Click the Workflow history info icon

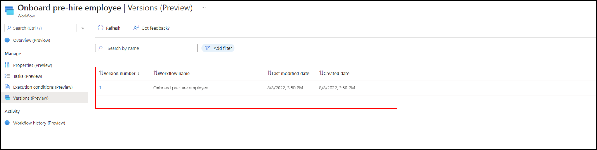coord(7,123)
